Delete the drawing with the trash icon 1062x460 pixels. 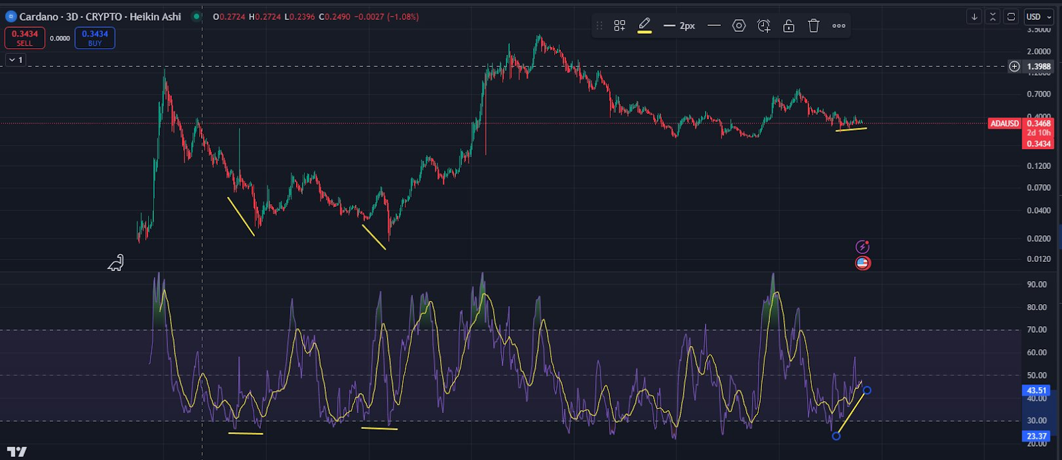pos(814,26)
